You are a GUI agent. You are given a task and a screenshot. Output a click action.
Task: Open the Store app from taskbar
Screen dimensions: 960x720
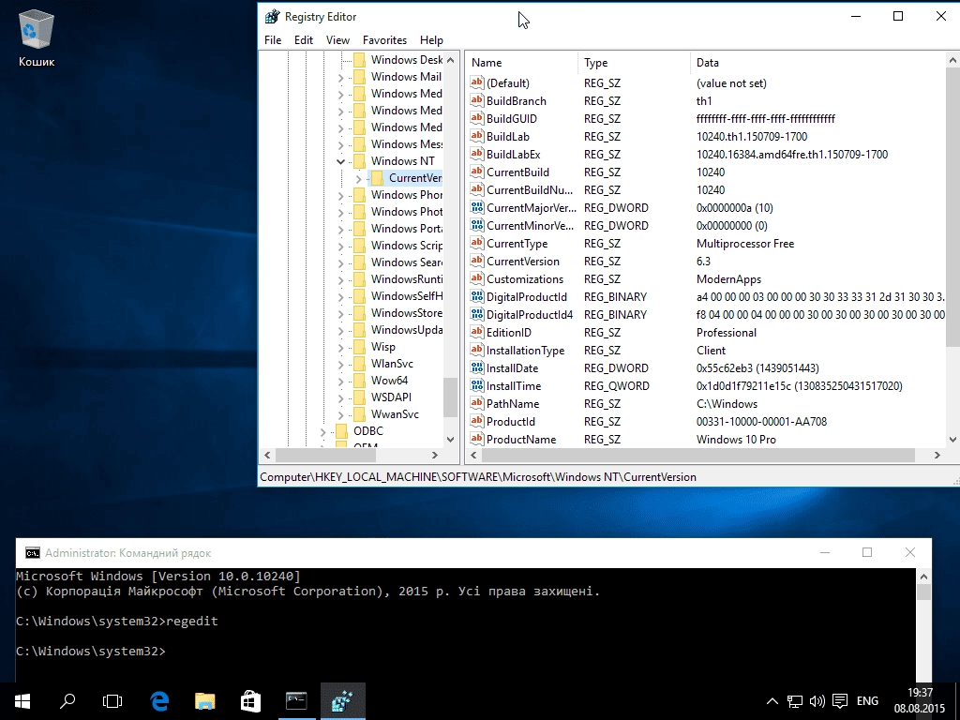tap(250, 701)
